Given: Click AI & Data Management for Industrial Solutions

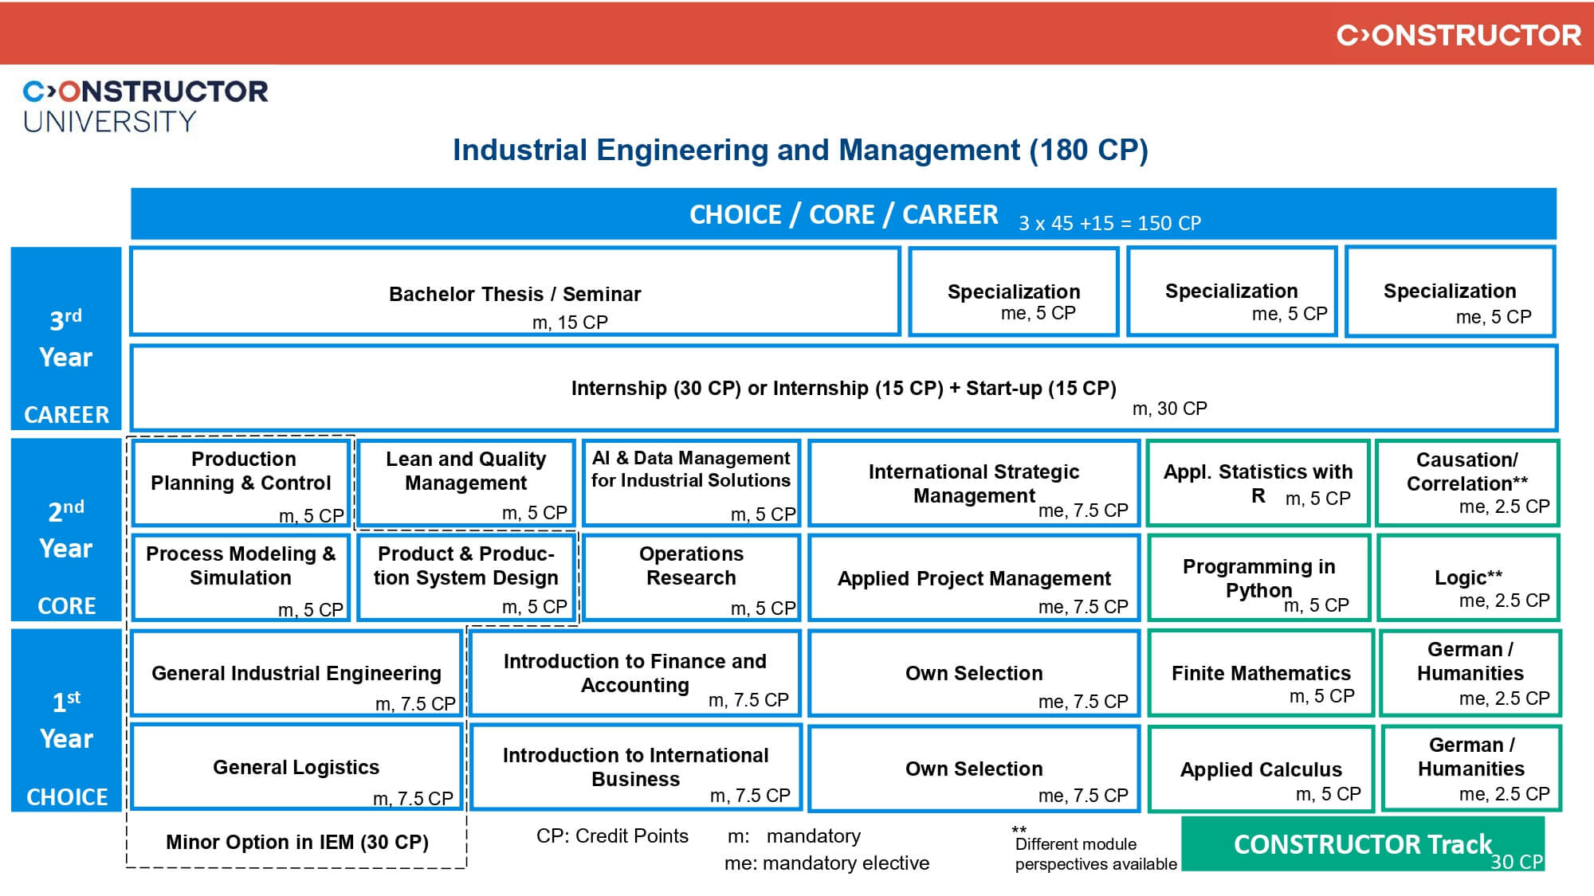Looking at the screenshot, I should pos(691,483).
